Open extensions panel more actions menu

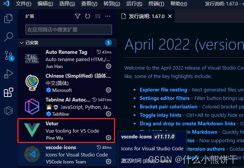pos(108,16)
